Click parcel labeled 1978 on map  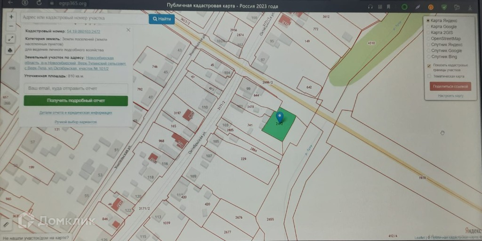[423, 178]
